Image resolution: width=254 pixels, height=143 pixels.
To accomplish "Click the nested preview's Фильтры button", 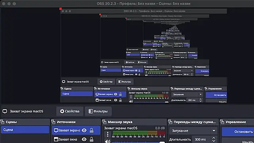I will (125, 82).
